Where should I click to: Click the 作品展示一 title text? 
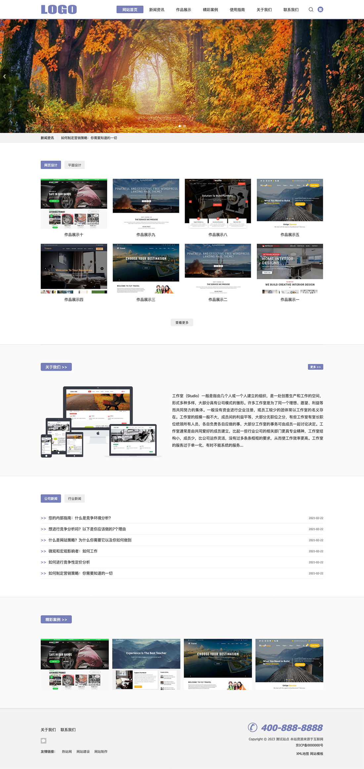pyautogui.click(x=290, y=299)
